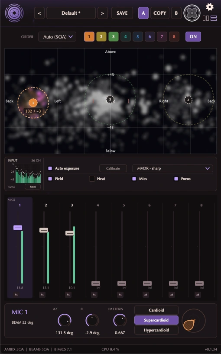Turn off the ON power toggle
The image size is (221, 354).
(x=193, y=37)
